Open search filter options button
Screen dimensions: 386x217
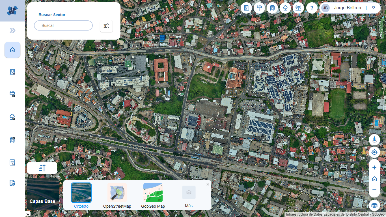(x=106, y=26)
